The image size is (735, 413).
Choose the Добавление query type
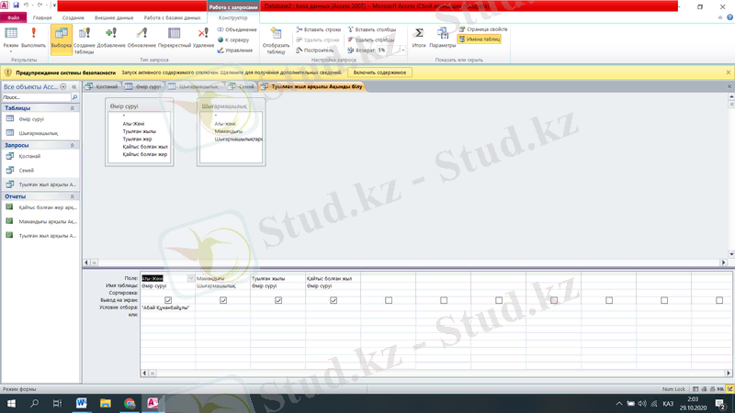(111, 38)
